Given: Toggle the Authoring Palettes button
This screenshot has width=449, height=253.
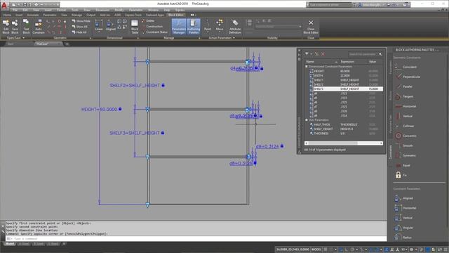Looking at the screenshot, I should point(194,27).
